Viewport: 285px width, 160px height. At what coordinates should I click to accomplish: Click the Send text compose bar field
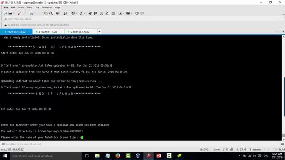tap(140, 144)
